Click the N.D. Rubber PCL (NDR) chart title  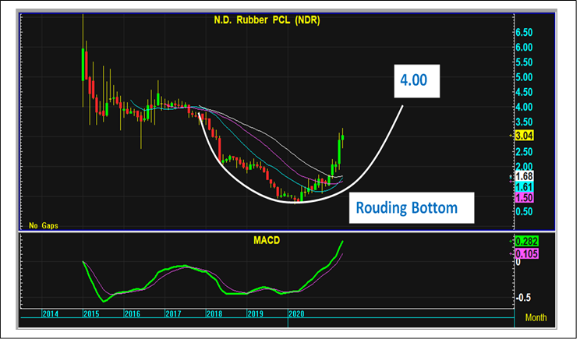(x=267, y=20)
